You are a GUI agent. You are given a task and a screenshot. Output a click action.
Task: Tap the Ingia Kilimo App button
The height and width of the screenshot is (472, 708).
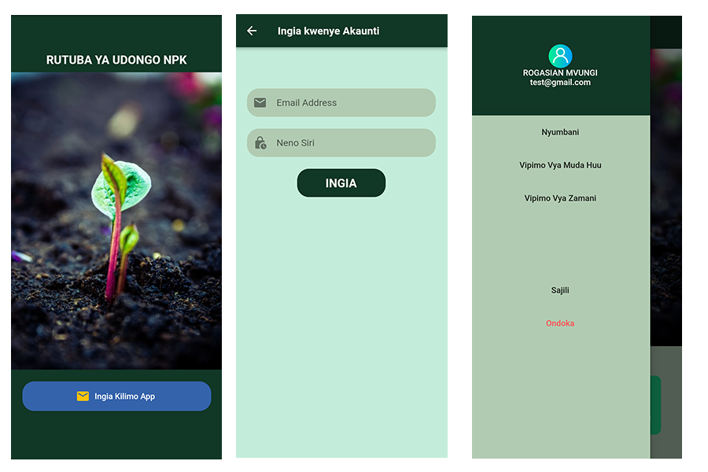click(116, 396)
